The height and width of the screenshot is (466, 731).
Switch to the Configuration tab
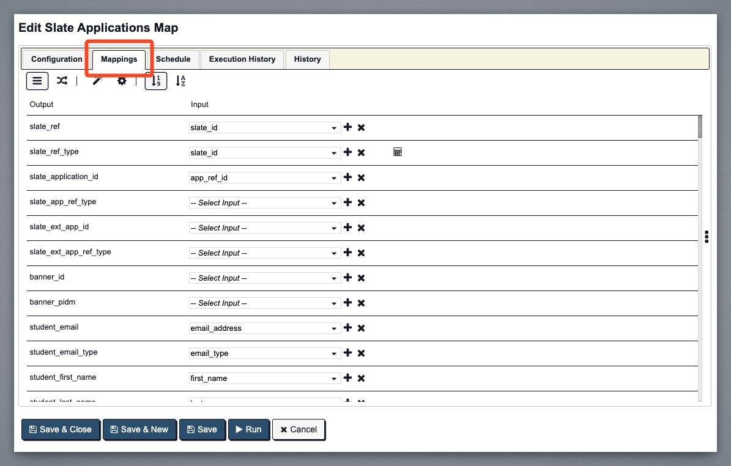pyautogui.click(x=57, y=59)
